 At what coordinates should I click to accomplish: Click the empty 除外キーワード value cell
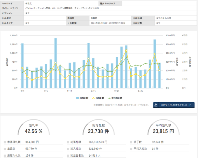point(159,4)
